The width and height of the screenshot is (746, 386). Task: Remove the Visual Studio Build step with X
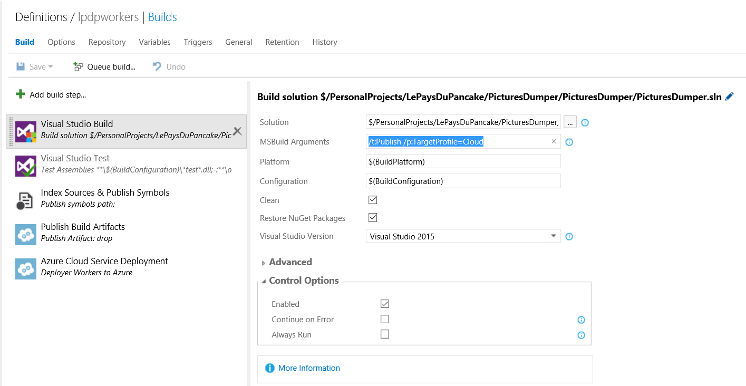pos(238,131)
